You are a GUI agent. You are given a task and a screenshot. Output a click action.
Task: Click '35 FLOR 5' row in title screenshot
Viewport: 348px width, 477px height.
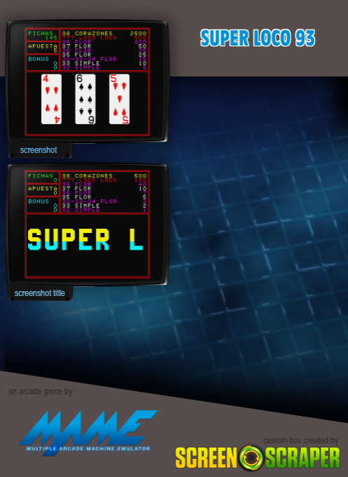105,197
